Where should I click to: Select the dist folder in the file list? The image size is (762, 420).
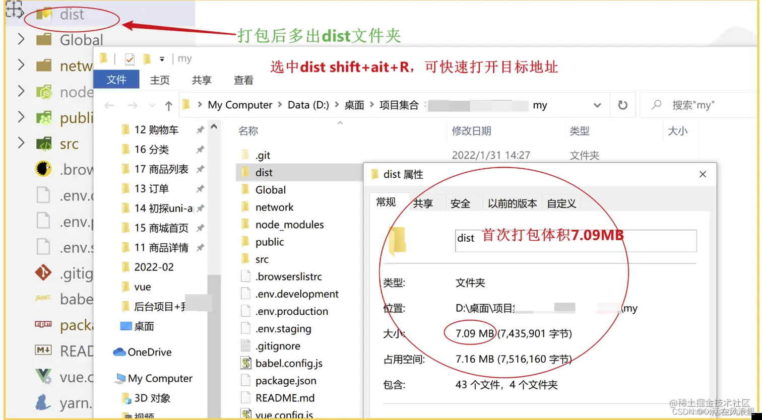tap(264, 172)
